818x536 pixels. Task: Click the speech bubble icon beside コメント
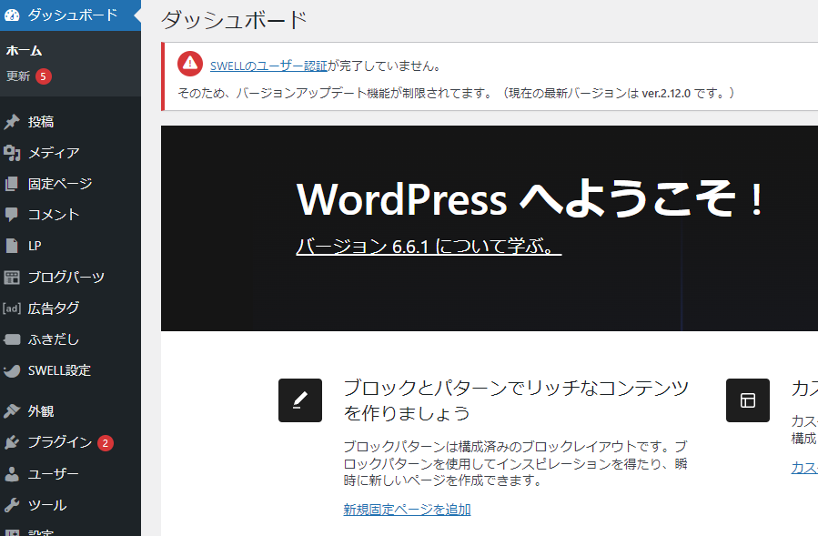point(12,215)
